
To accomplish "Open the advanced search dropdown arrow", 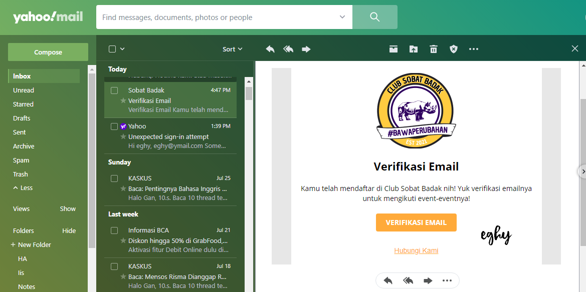I will [342, 17].
